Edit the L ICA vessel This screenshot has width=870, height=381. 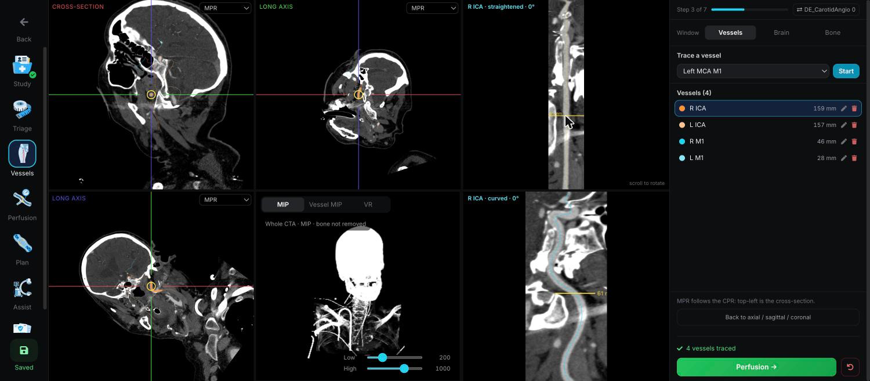pyautogui.click(x=844, y=125)
